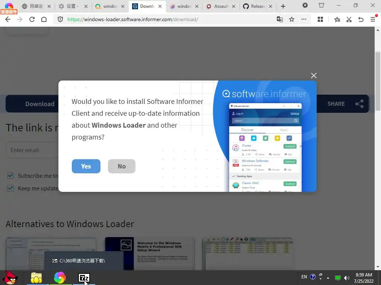The width and height of the screenshot is (381, 285).
Task: Switch to the 网络连 tab
Action: coord(36,6)
